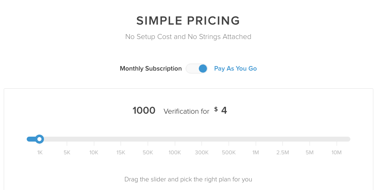Choose the 100K verification tier
The height and width of the screenshot is (190, 375).
tap(175, 152)
